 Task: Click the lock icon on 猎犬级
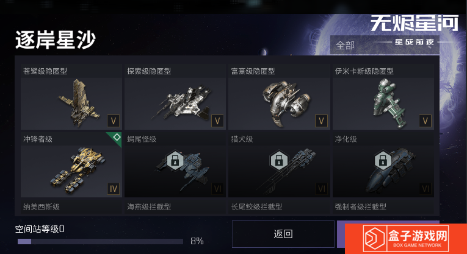[x=279, y=160]
